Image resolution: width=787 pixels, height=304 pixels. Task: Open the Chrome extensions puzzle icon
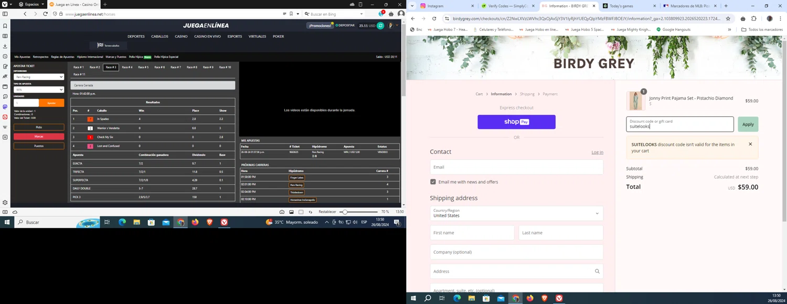pos(754,19)
